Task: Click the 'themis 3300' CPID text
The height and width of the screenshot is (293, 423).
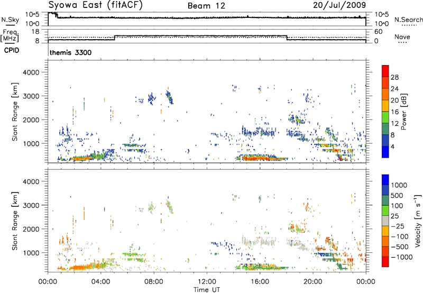Action: [x=71, y=52]
